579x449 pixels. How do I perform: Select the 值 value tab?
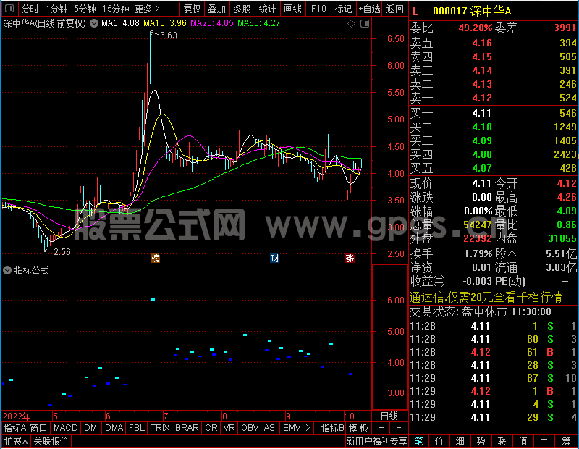click(523, 441)
